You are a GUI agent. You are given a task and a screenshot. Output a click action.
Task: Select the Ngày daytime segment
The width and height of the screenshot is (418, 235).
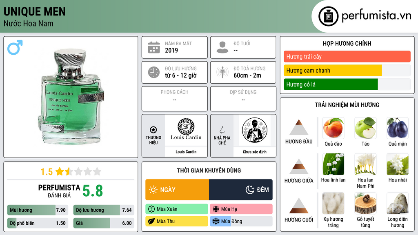click(x=177, y=190)
